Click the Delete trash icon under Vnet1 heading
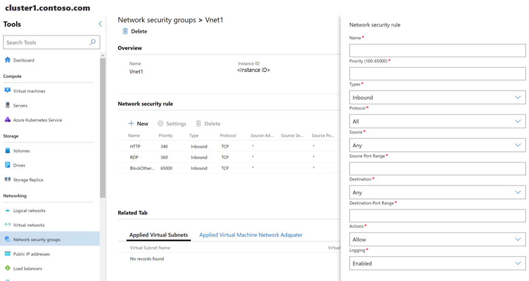The height and width of the screenshot is (281, 529). click(x=125, y=31)
